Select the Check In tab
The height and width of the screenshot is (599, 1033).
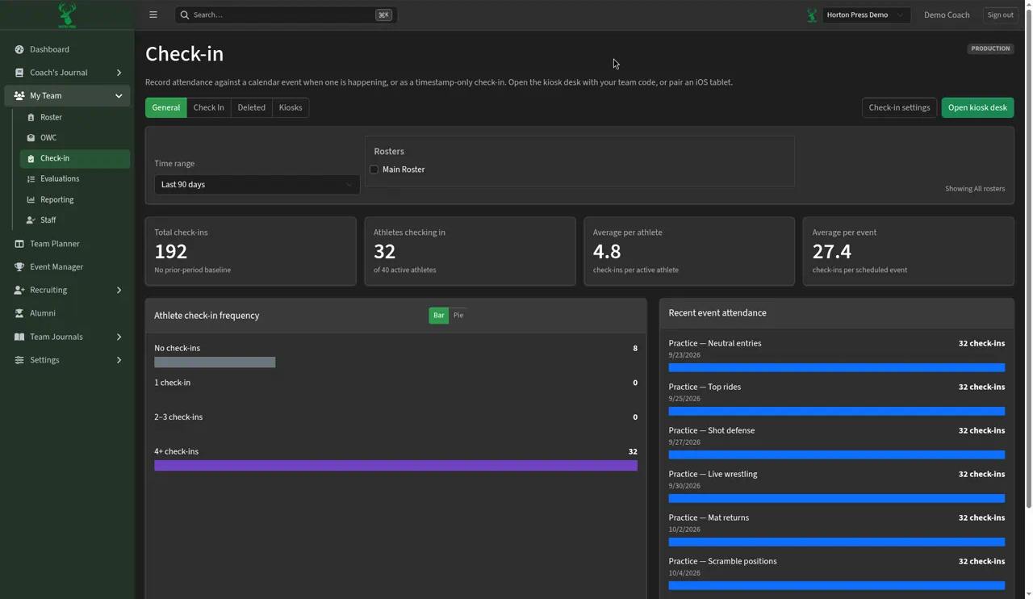pyautogui.click(x=209, y=107)
